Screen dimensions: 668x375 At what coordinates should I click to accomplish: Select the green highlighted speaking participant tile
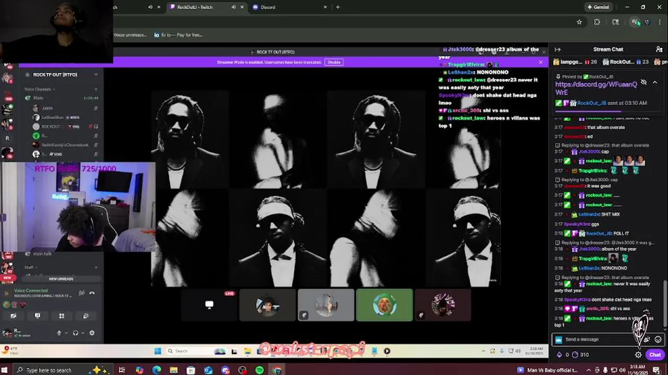coord(385,305)
